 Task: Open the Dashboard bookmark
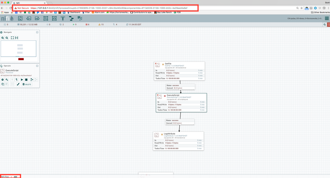tap(73, 13)
